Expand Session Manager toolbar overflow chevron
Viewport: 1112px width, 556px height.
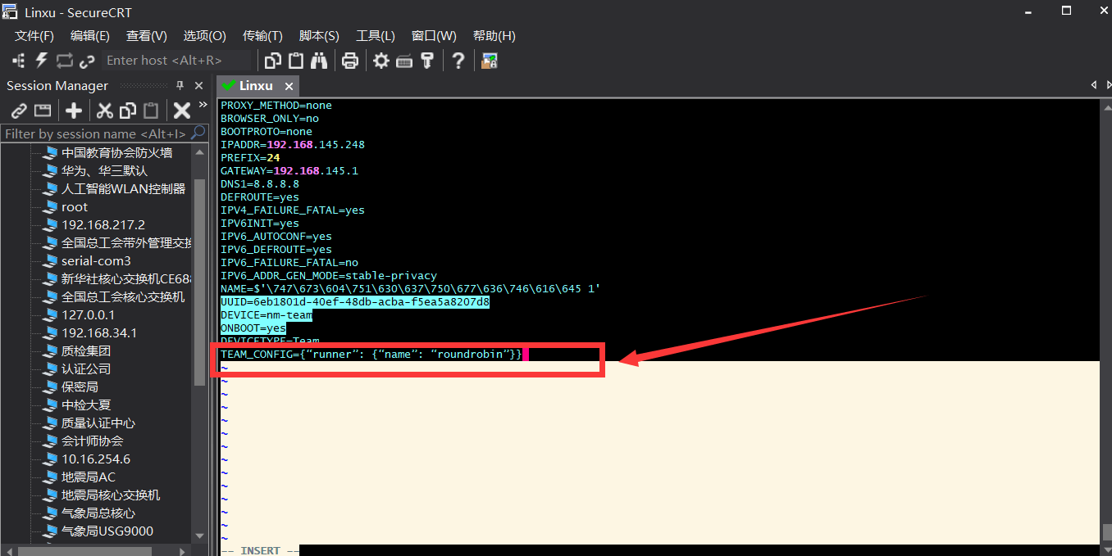coord(203,104)
